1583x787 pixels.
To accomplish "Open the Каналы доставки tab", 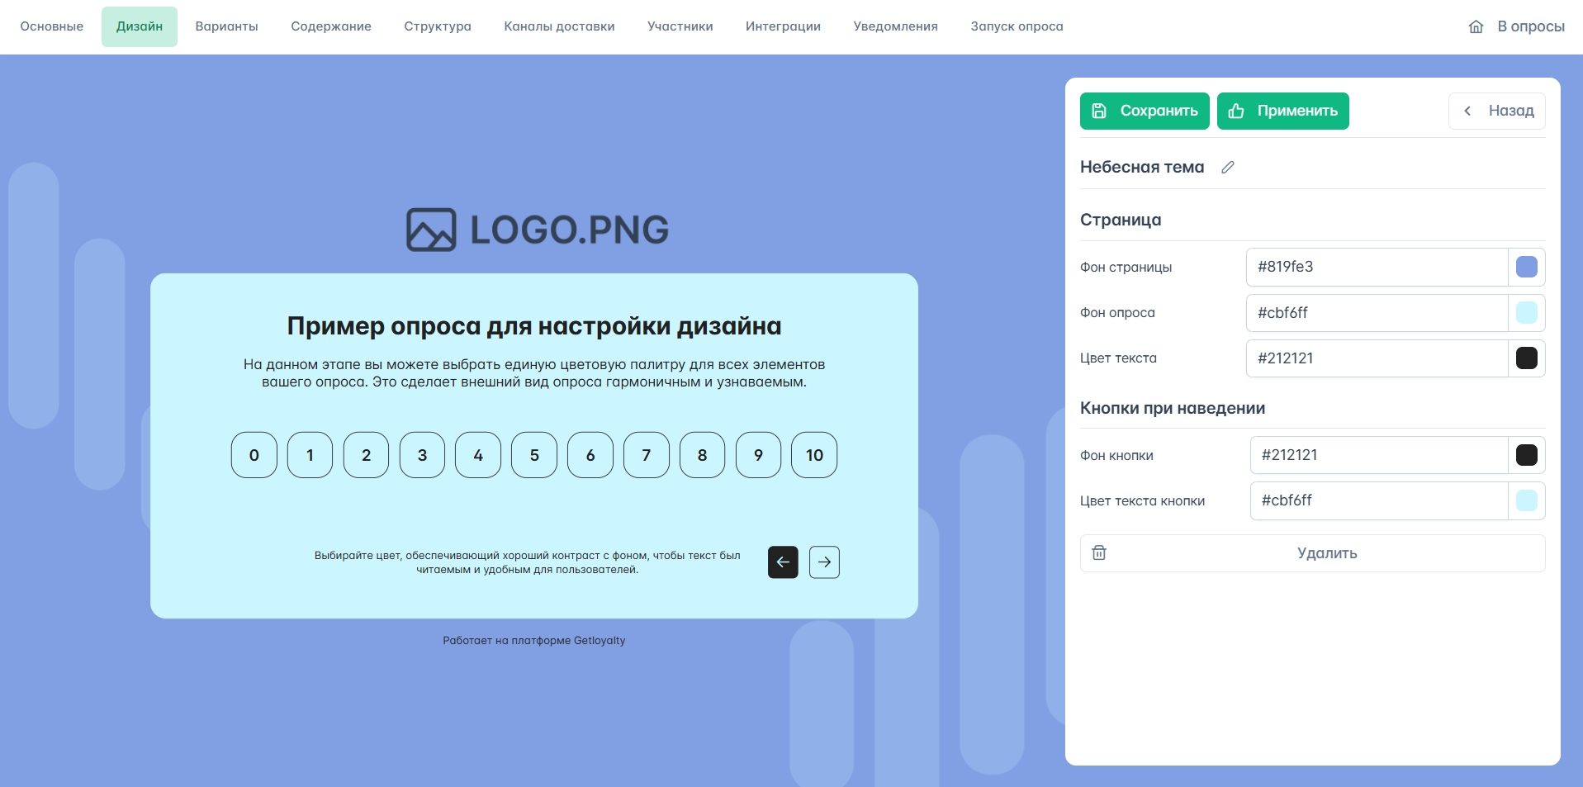I will 559,26.
